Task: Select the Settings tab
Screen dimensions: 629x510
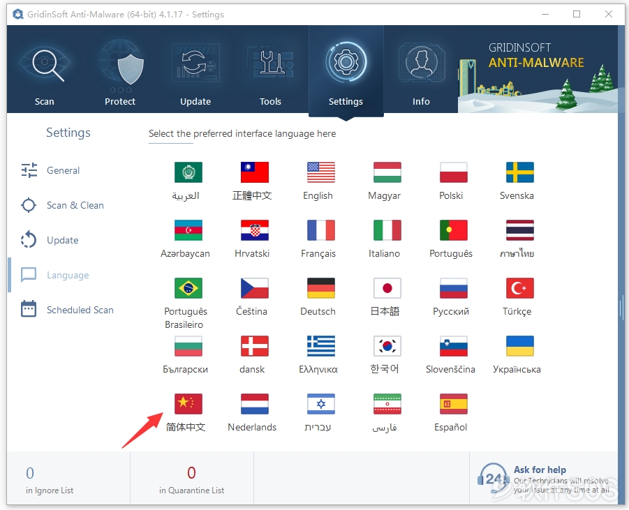Action: point(346,72)
